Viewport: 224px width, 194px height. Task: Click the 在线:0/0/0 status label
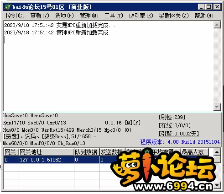pos(175,125)
